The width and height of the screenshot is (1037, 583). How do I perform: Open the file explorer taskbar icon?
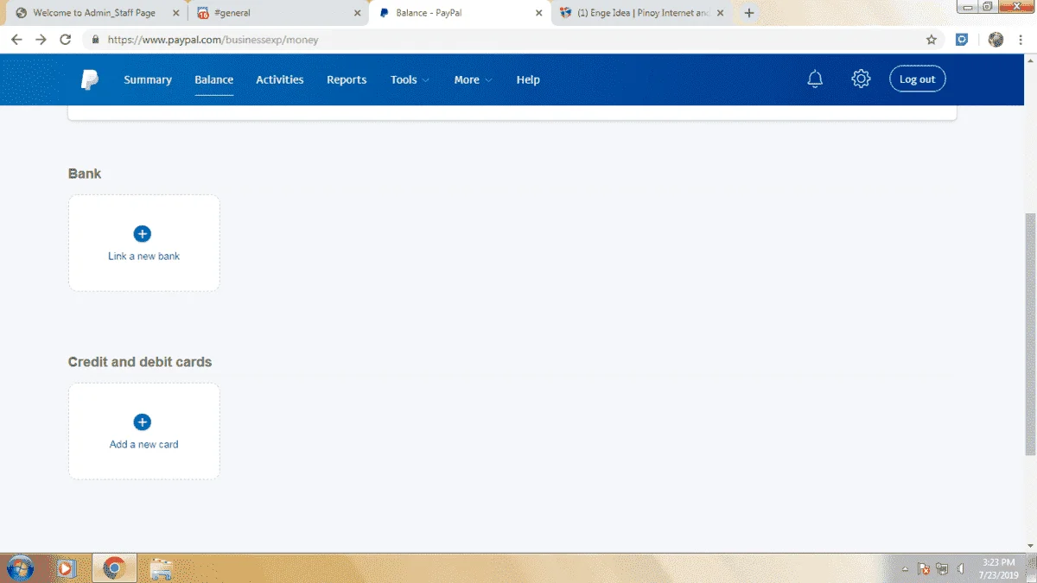(x=161, y=568)
